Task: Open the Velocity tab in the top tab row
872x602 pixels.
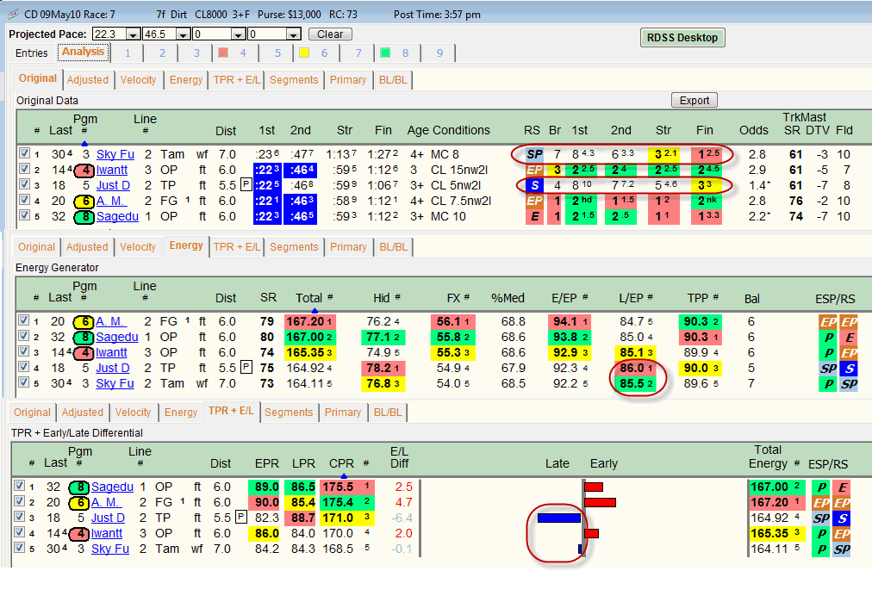Action: coord(139,80)
